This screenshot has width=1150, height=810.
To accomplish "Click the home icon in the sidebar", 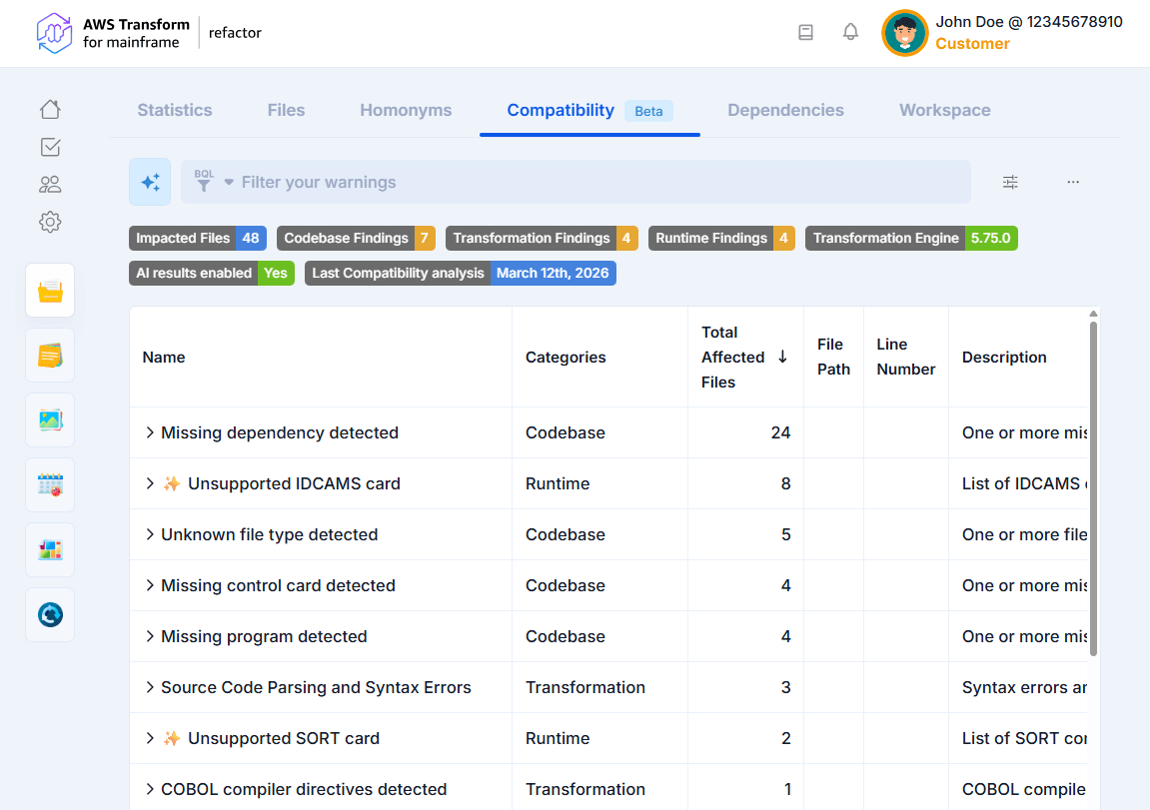I will tap(50, 110).
